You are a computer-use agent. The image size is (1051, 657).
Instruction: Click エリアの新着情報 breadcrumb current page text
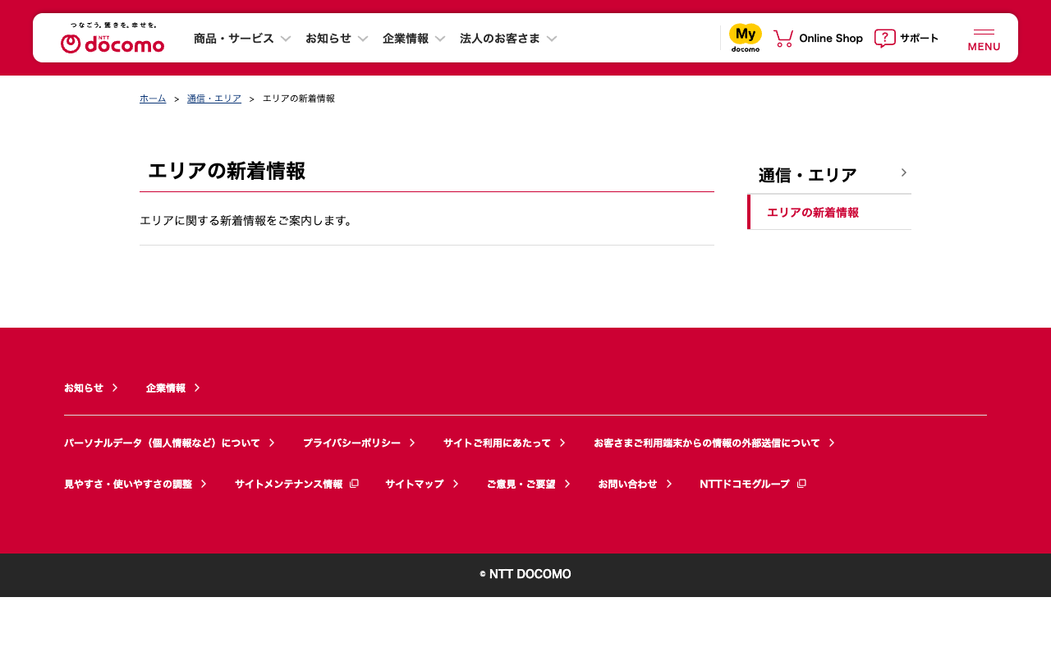(299, 99)
